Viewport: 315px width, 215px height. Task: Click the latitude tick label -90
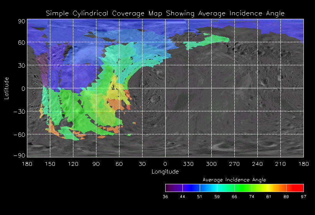point(20,155)
